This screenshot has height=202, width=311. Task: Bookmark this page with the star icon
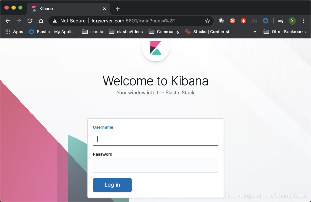tap(208, 21)
